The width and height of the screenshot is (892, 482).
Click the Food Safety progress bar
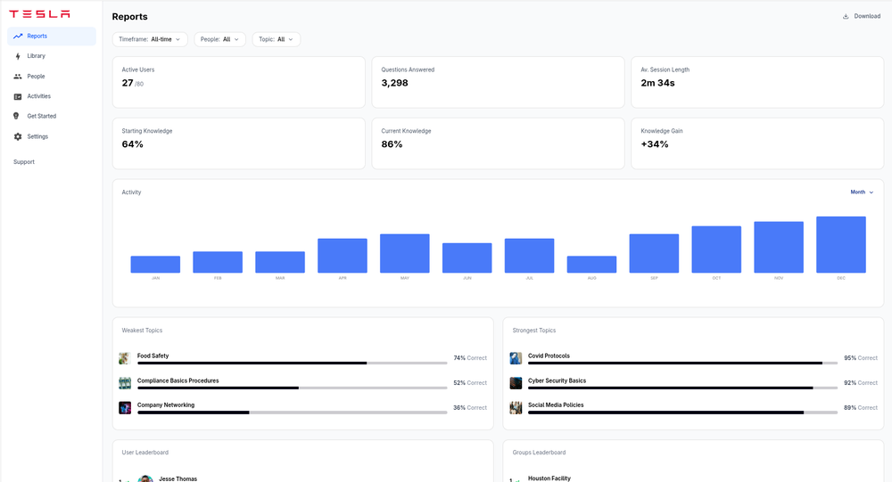click(292, 363)
